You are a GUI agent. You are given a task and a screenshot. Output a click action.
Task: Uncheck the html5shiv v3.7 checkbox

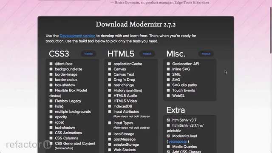point(168,120)
